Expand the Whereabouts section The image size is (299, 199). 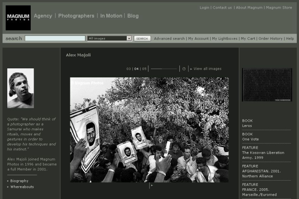(22, 187)
